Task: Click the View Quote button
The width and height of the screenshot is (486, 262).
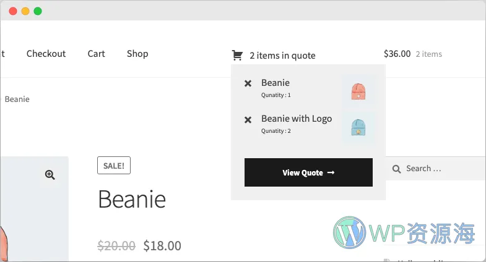Action: (x=308, y=172)
